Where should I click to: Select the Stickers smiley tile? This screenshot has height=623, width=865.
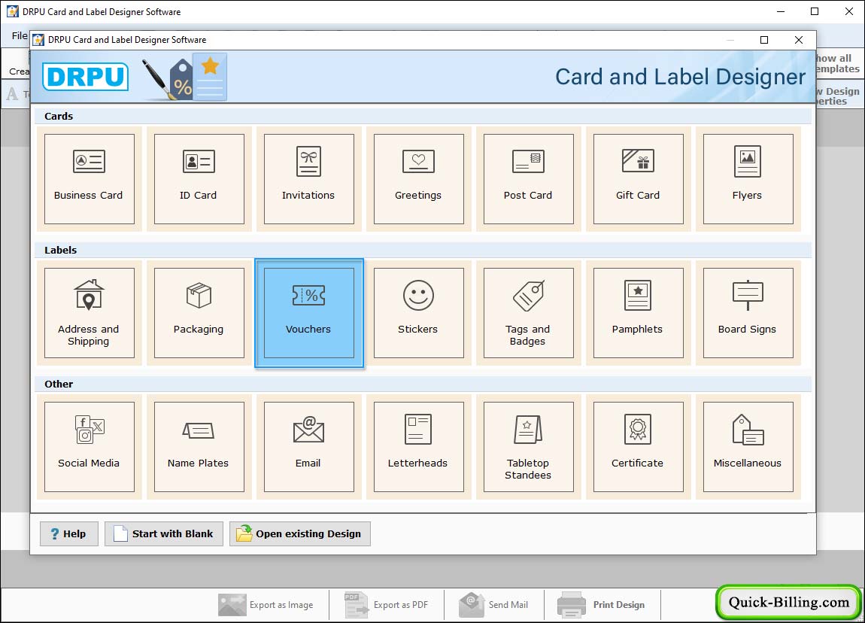point(418,313)
